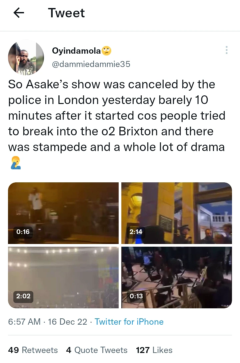Click the Twitter for iPhone link
Viewport: 240px width, 363px height.
click(129, 322)
